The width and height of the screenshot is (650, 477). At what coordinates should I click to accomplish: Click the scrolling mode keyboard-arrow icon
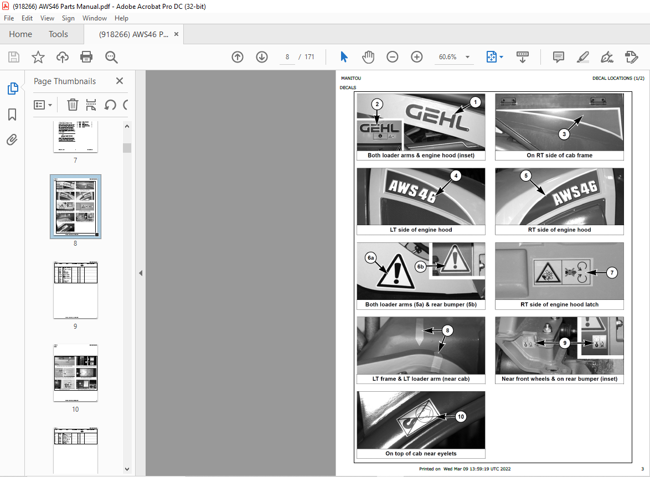tap(522, 57)
